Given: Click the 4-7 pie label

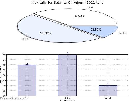Looking at the screenshot, I should tap(91, 8).
